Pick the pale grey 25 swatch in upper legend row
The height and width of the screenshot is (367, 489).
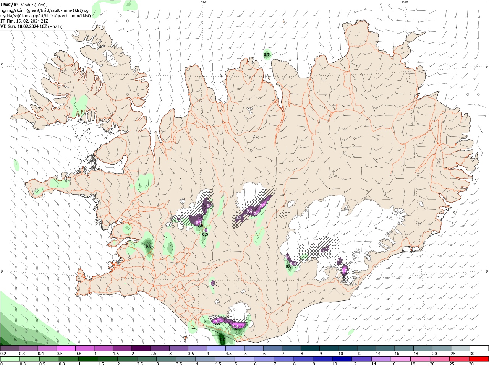pyautogui.click(x=461, y=348)
